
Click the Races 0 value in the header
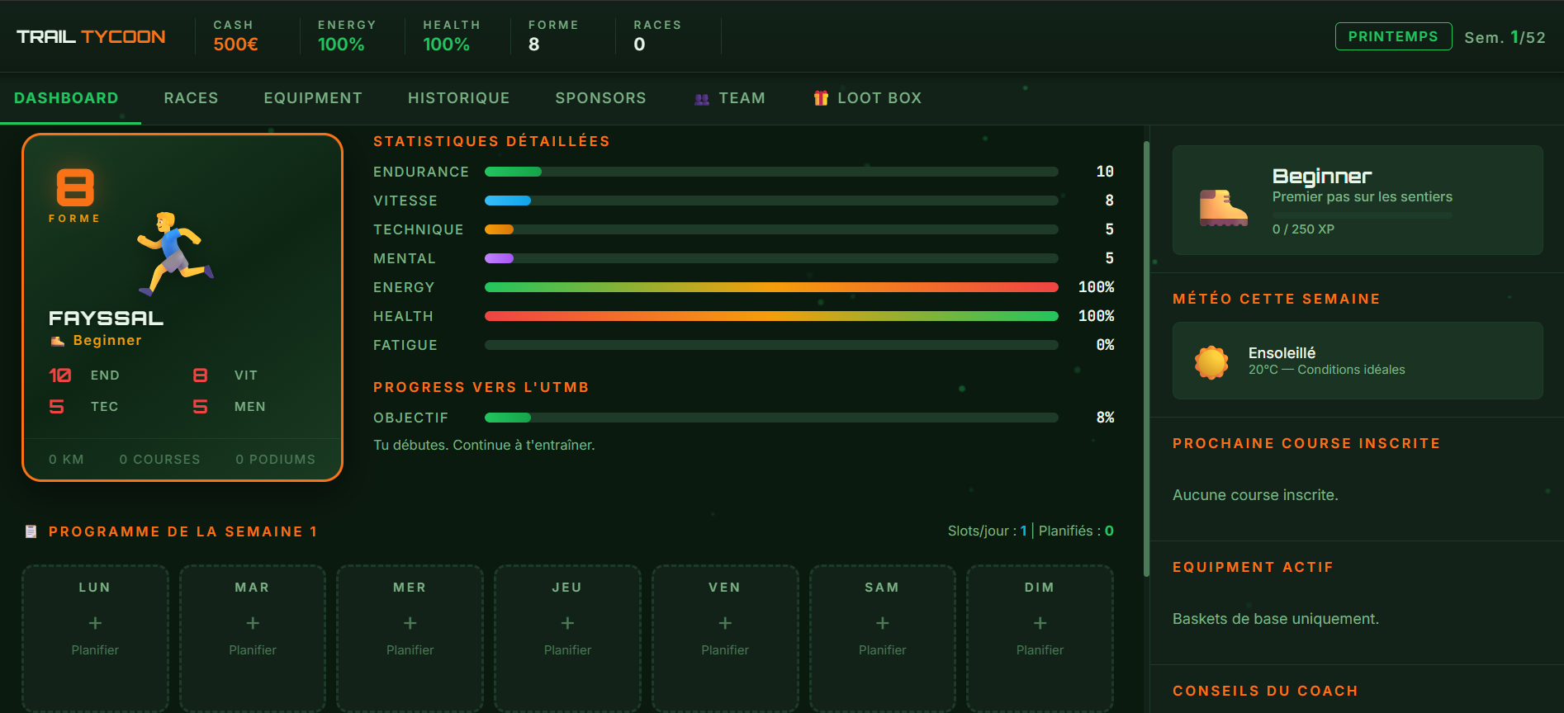(639, 45)
